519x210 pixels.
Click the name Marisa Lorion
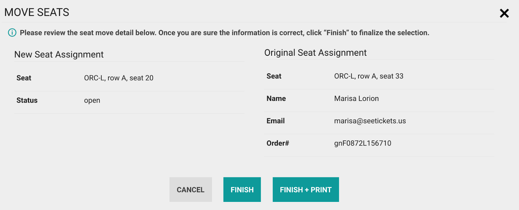(x=356, y=99)
